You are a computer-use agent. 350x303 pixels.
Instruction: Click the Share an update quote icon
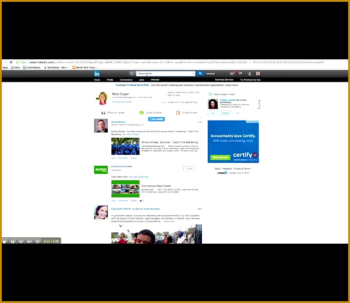tap(103, 113)
